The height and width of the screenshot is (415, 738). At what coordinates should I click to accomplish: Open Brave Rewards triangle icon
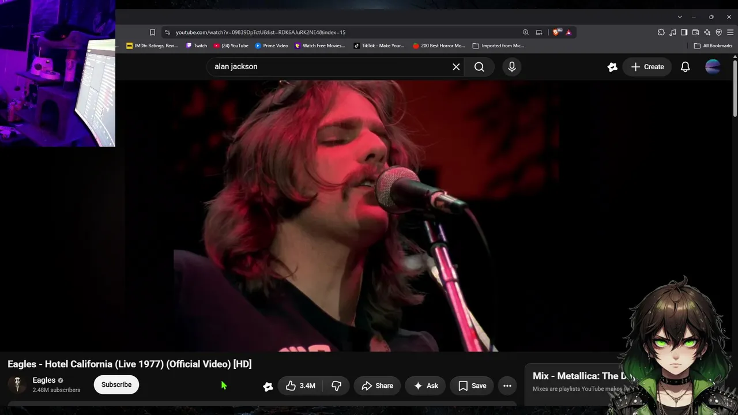click(x=568, y=32)
